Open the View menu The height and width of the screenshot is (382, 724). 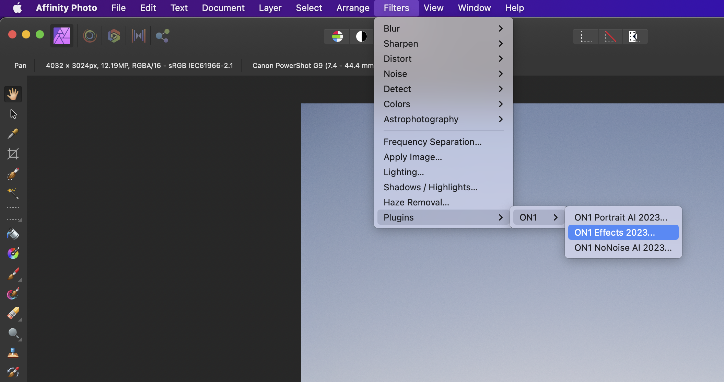(434, 8)
